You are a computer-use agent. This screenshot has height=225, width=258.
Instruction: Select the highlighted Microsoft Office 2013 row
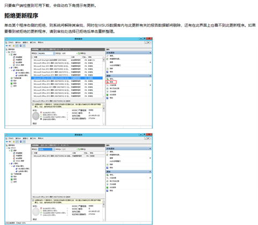[x=67, y=78]
